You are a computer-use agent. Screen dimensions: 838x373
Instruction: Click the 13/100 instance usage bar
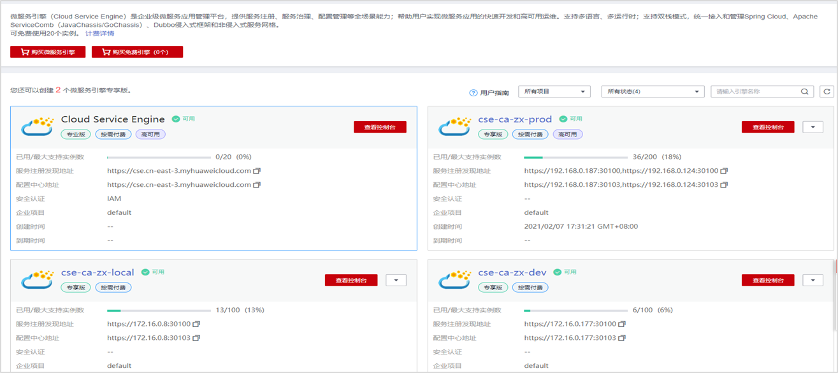159,311
